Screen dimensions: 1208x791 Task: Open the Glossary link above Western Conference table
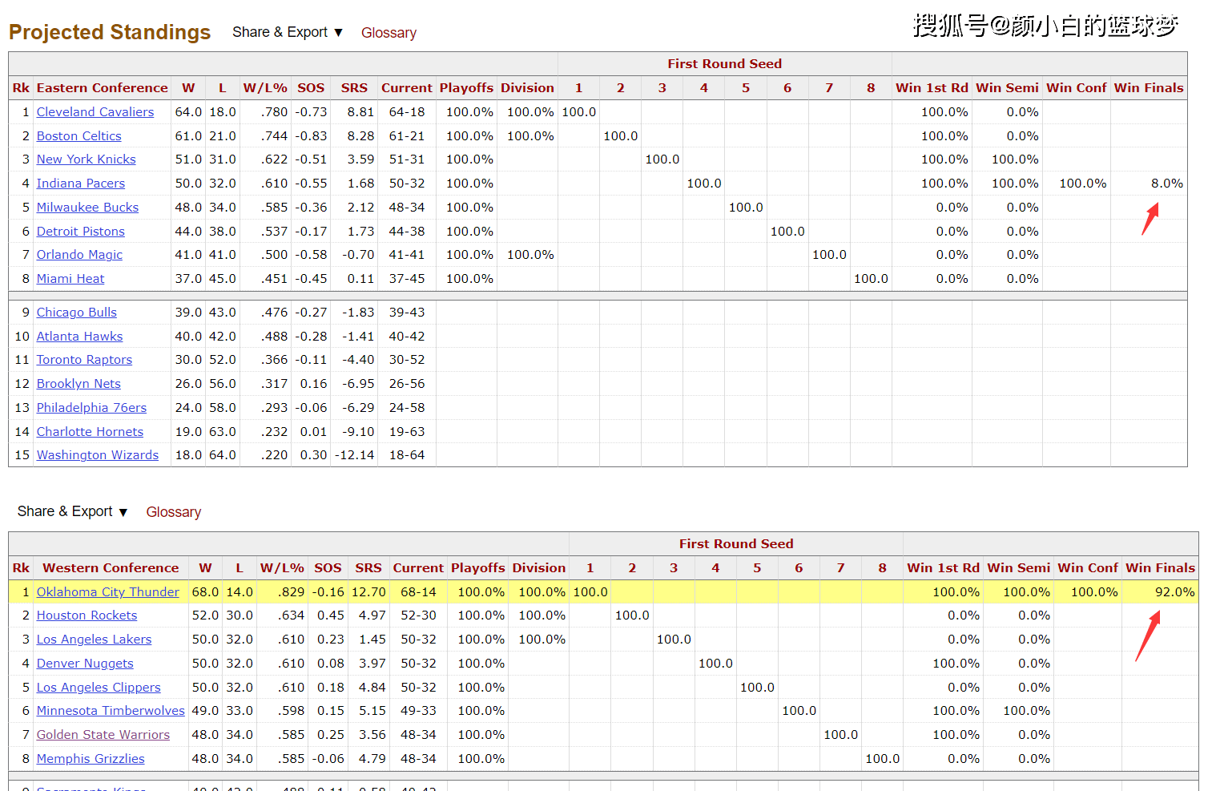(x=174, y=512)
